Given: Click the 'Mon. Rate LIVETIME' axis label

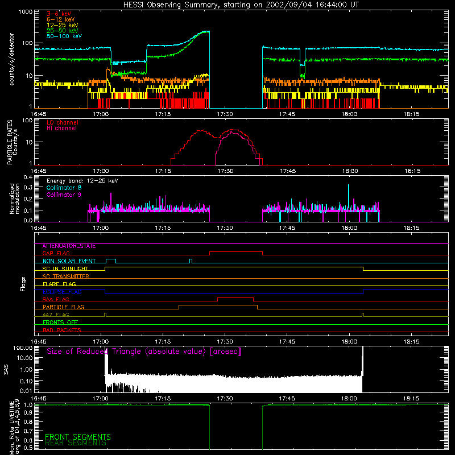Looking at the screenshot, I should point(15,428).
